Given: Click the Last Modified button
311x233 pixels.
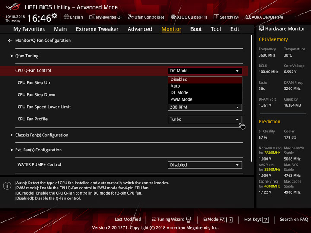Looking at the screenshot, I should [x=128, y=220].
